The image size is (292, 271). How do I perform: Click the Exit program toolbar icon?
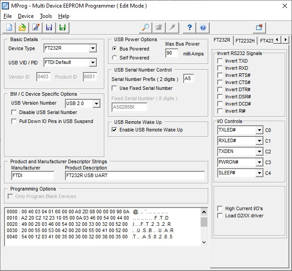(259, 28)
